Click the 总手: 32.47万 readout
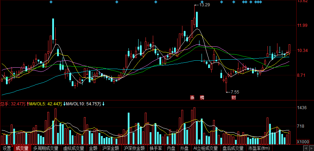The height and width of the screenshot is (151, 314). tap(13, 104)
